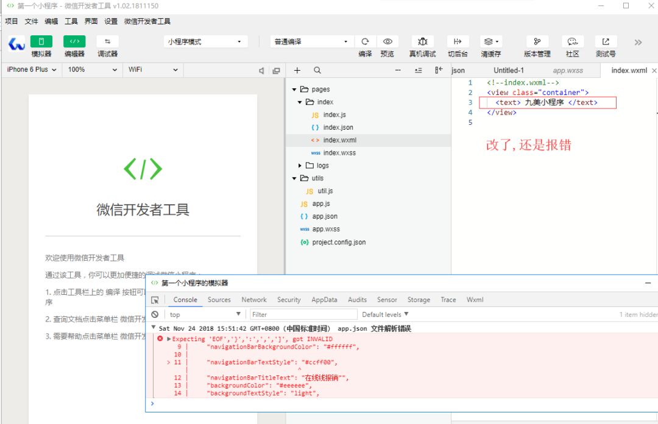
Task: Click the WeChat devtools logo avatar
Action: [x=17, y=44]
